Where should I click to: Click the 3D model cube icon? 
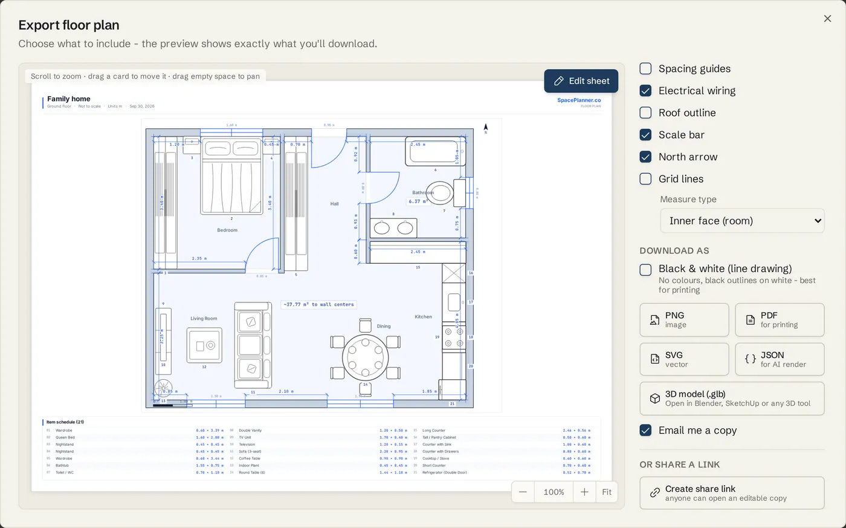coord(654,399)
